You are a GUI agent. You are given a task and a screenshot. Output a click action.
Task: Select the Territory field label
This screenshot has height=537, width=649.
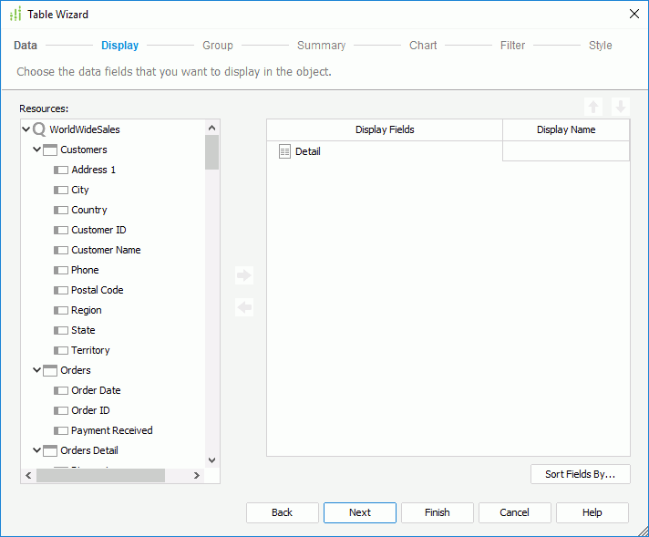click(x=90, y=350)
